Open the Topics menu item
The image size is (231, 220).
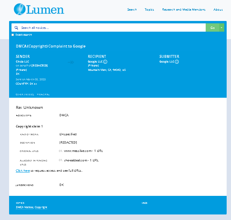149,9
